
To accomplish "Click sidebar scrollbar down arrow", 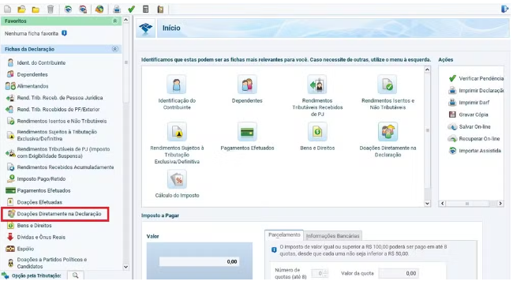I will (126, 267).
